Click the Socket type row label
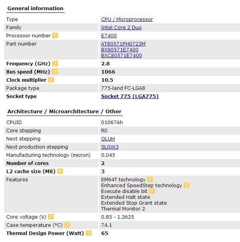 [x=21, y=96]
